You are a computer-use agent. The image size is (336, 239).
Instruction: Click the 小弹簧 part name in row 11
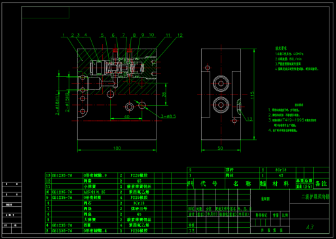89,186
